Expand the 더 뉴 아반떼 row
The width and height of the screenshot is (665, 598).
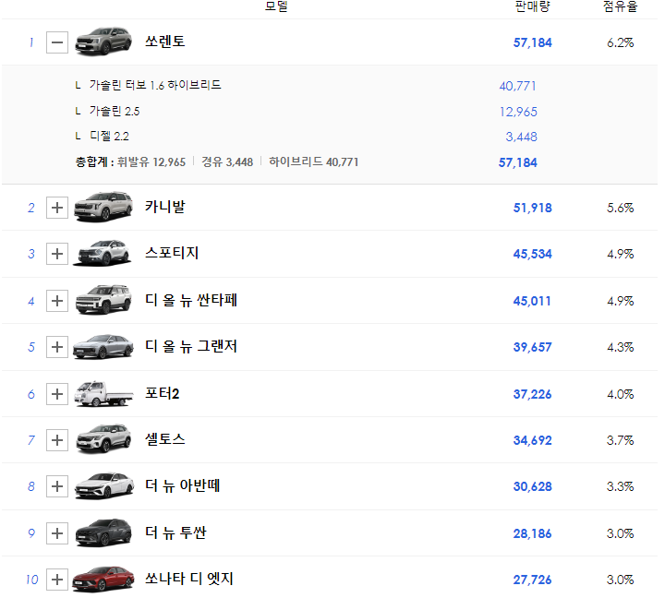pyautogui.click(x=57, y=486)
